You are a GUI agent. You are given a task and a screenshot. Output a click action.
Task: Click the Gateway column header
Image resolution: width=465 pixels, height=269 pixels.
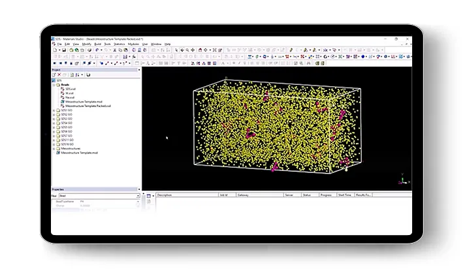point(260,195)
